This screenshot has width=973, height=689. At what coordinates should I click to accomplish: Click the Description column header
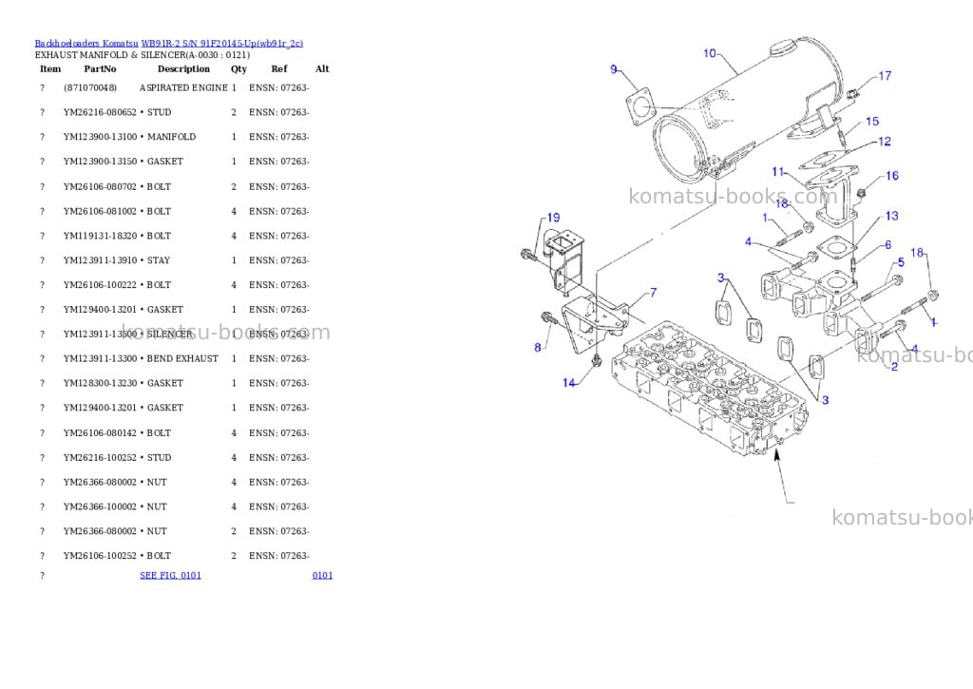click(x=183, y=68)
